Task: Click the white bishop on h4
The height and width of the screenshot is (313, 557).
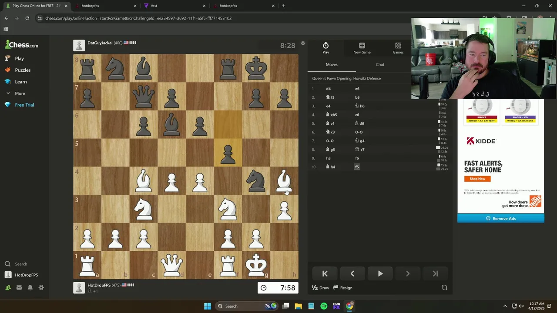Action: pos(284,181)
